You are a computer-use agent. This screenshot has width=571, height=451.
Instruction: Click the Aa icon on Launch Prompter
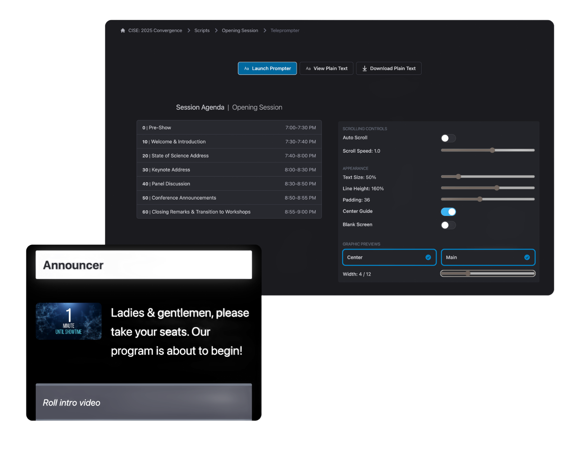click(247, 68)
